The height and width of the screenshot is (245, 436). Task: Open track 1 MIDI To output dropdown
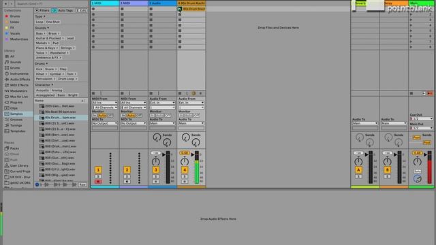coord(105,123)
